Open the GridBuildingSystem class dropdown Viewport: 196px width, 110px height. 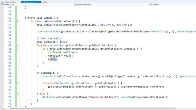coord(113,5)
